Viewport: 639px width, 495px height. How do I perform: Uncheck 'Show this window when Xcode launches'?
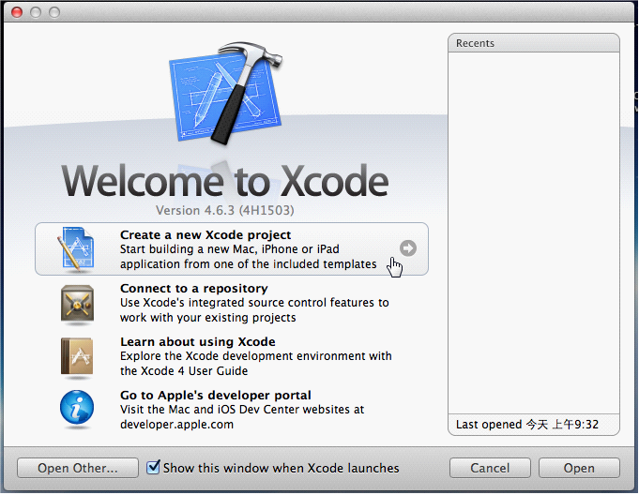(153, 467)
